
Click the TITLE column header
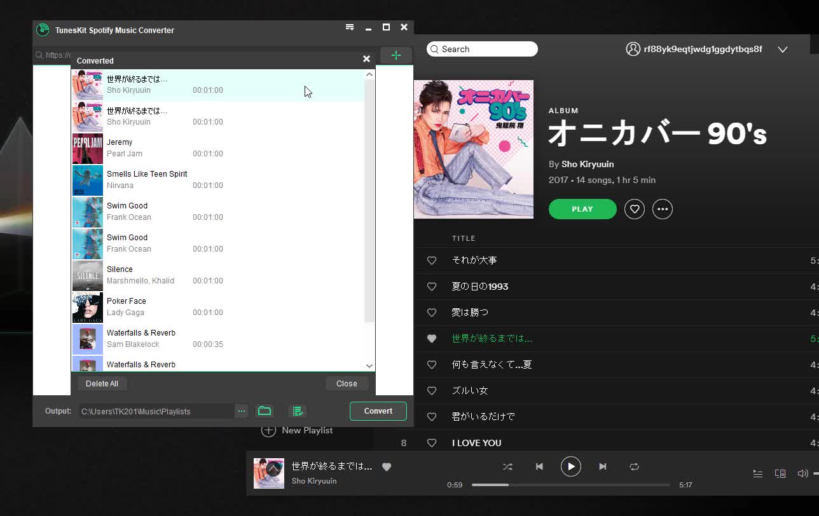coord(464,238)
